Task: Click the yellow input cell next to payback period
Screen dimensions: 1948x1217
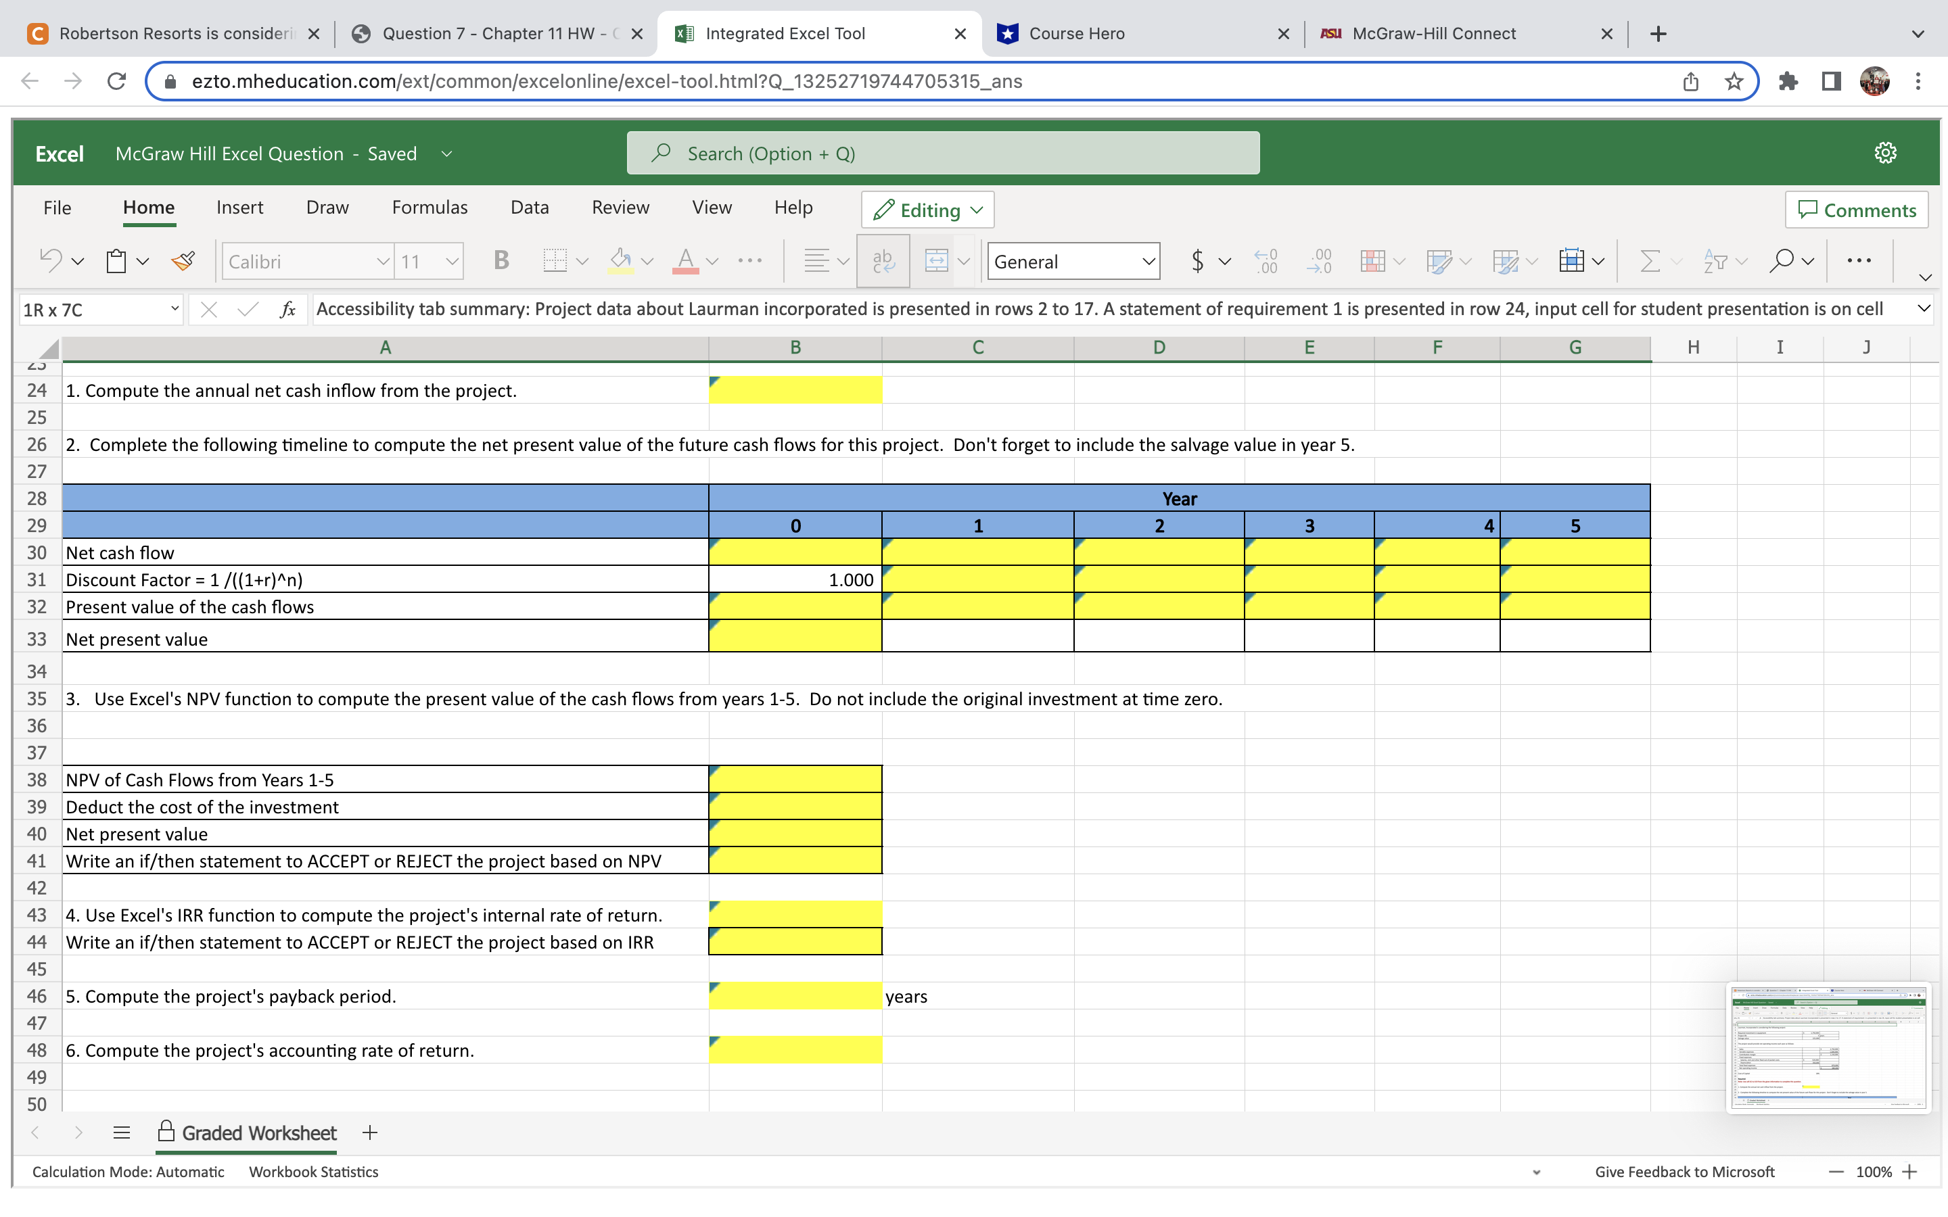Action: point(795,996)
